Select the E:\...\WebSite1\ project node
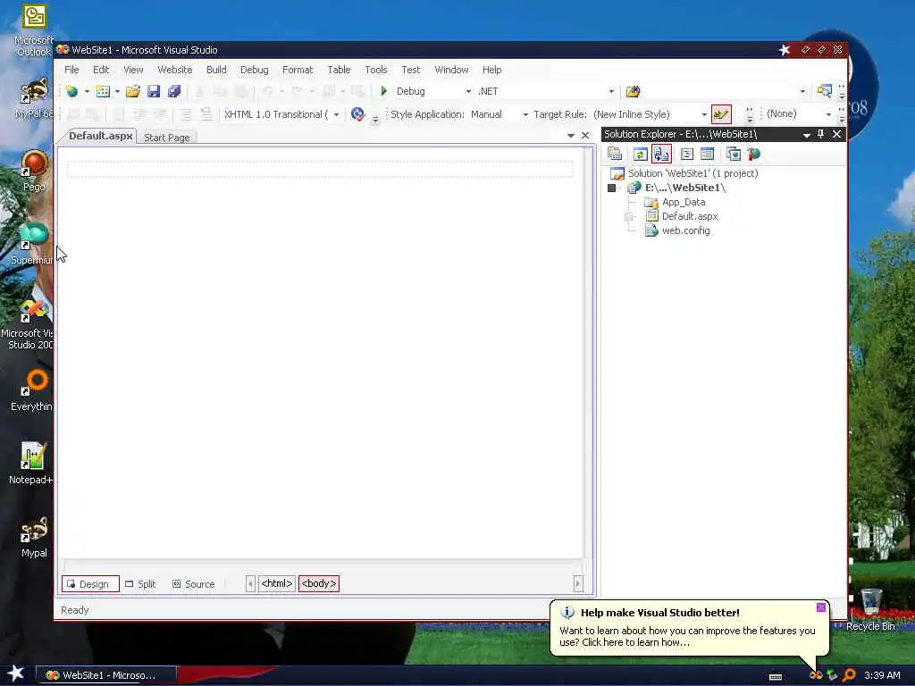Screen dimensions: 915x686 click(x=685, y=188)
